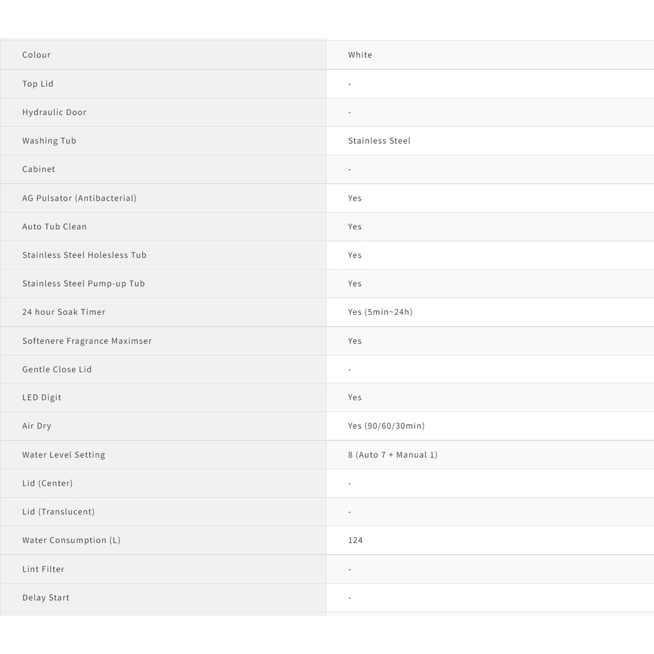Screen dimensions: 654x654
Task: Click the Cabinet row label
Action: [x=39, y=169]
